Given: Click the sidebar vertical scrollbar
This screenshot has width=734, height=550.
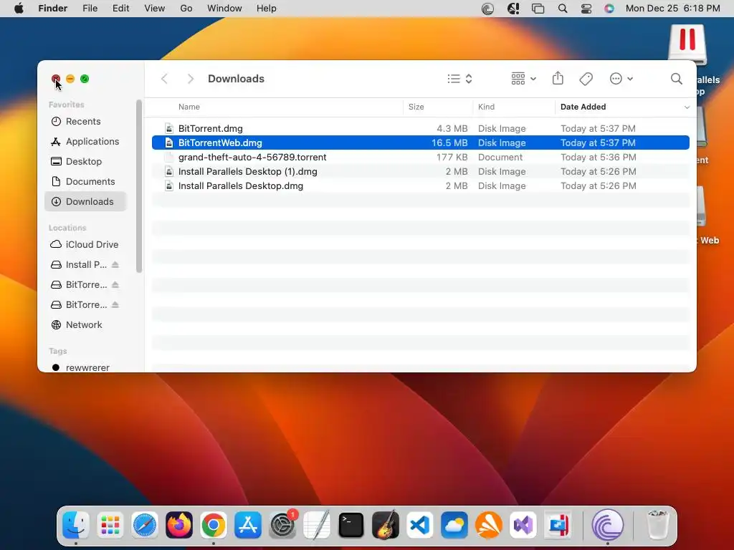Looking at the screenshot, I should click(138, 186).
